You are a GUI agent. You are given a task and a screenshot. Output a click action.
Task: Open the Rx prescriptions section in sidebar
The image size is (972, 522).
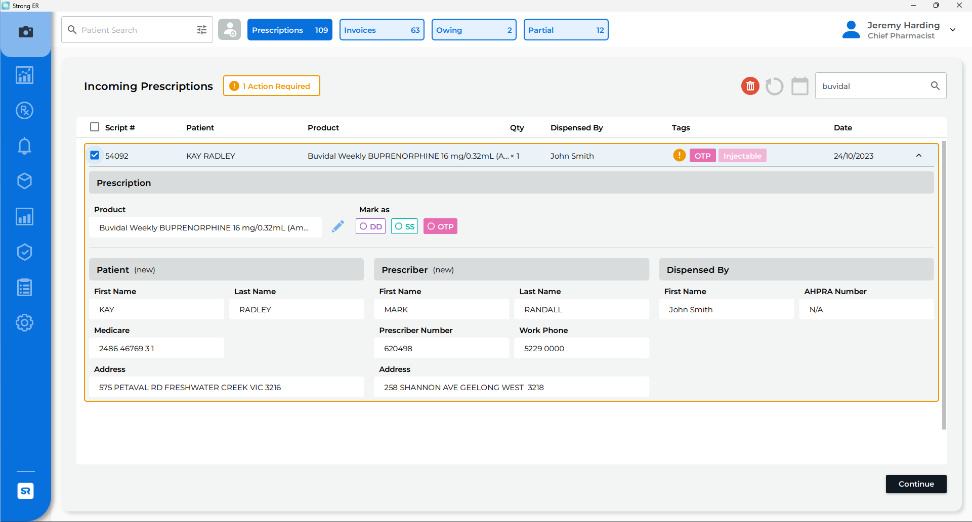(24, 110)
